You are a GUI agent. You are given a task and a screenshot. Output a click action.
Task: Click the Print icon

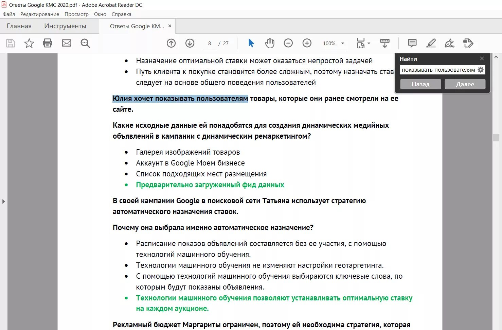48,43
